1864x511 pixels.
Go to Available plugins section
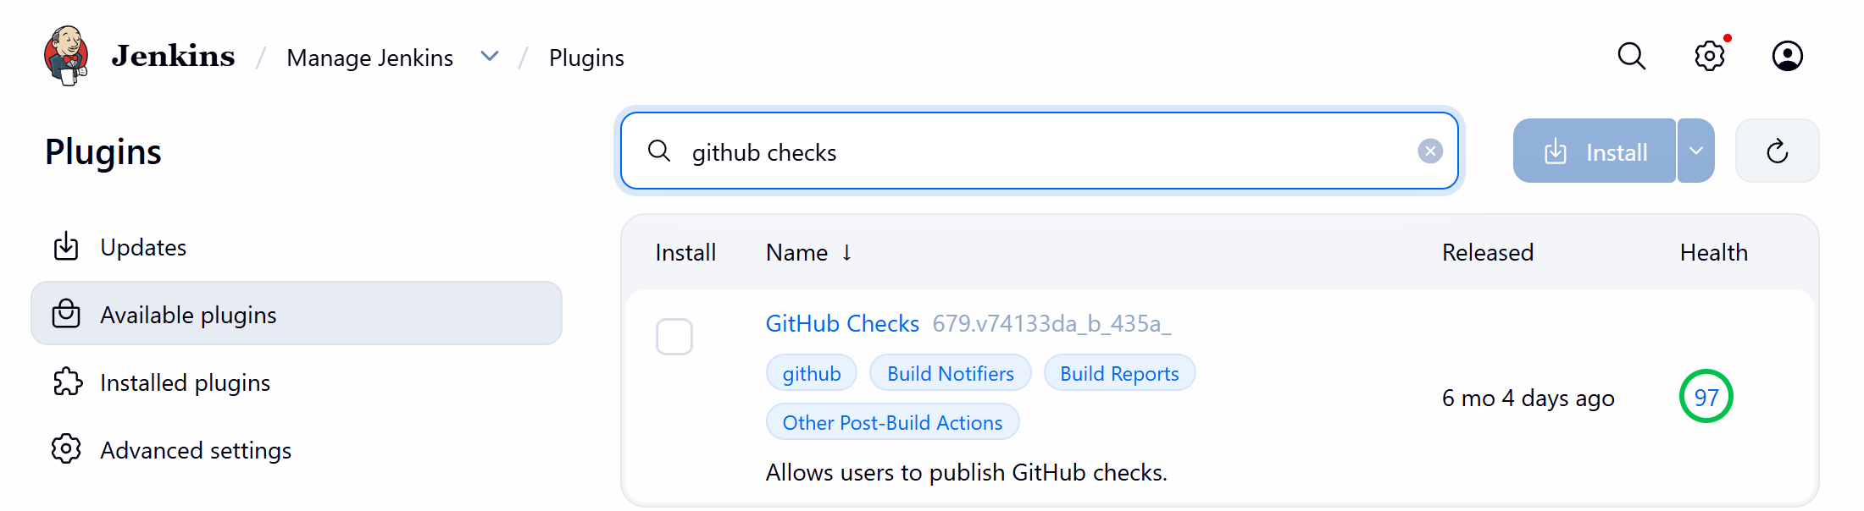pos(297,314)
